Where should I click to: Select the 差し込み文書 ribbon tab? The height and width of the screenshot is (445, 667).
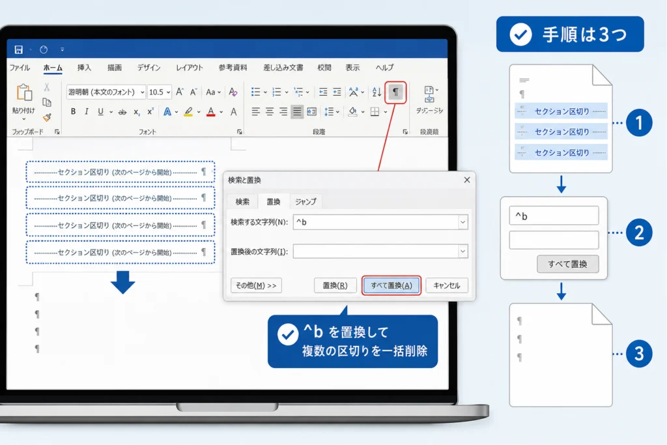point(283,68)
